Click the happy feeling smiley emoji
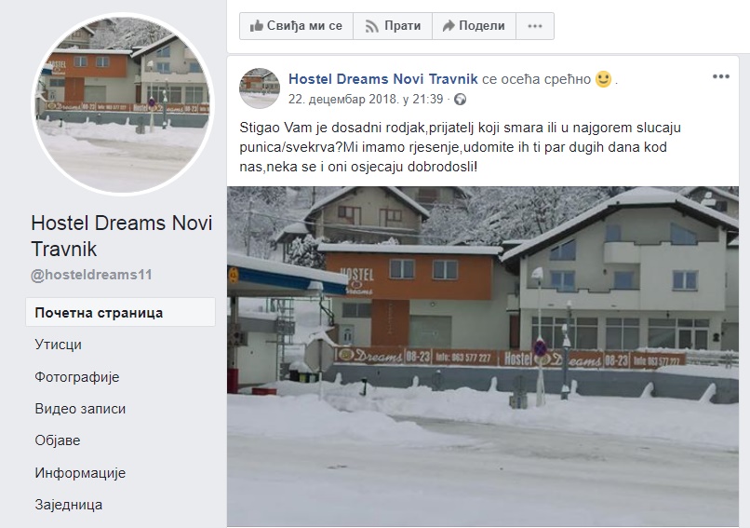 click(x=604, y=79)
